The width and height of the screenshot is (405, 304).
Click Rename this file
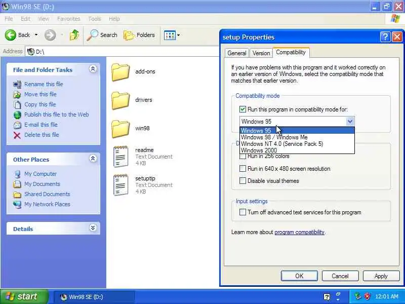(44, 84)
